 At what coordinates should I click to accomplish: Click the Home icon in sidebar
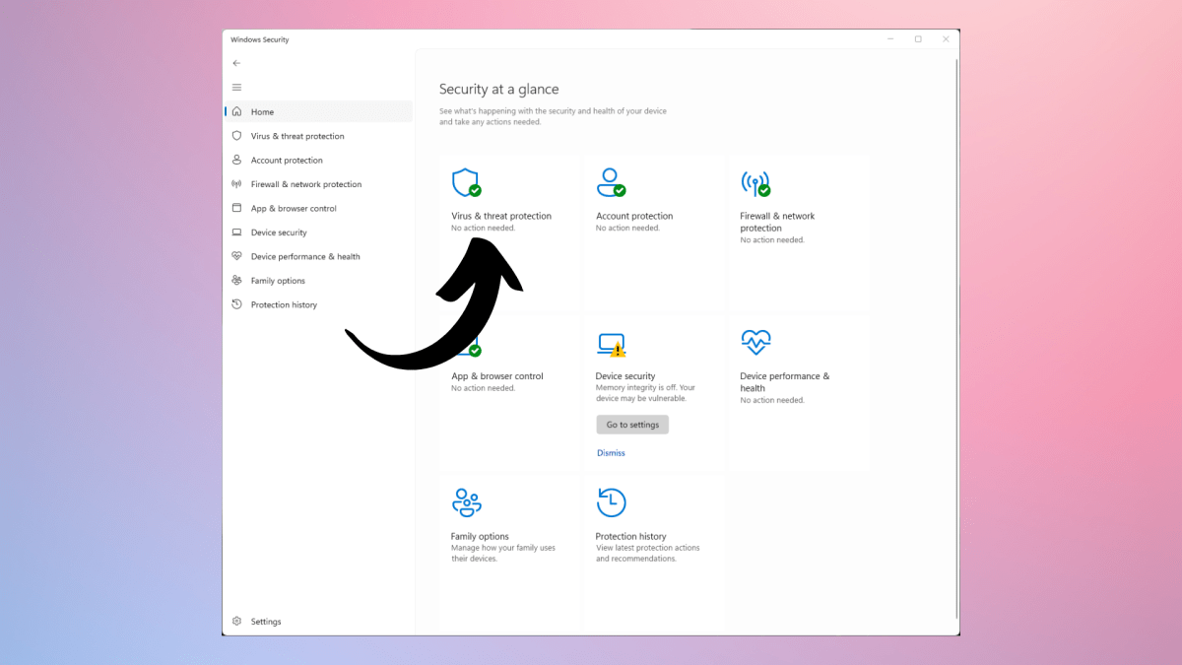click(236, 111)
